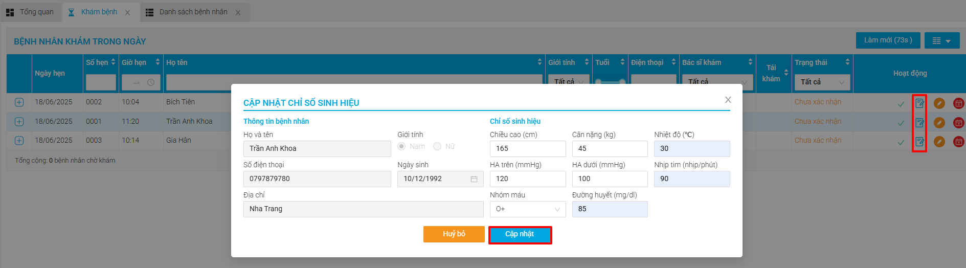Viewport: 966px width, 268px height.
Task: Click the vital signs icon for Bích Tiên
Action: tap(919, 103)
